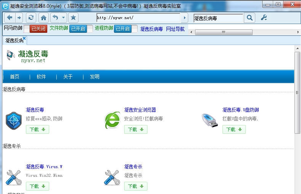The width and height of the screenshot is (301, 194).
Task: Download 凝逸反毒 with its 下载 button
Action: coord(37,130)
